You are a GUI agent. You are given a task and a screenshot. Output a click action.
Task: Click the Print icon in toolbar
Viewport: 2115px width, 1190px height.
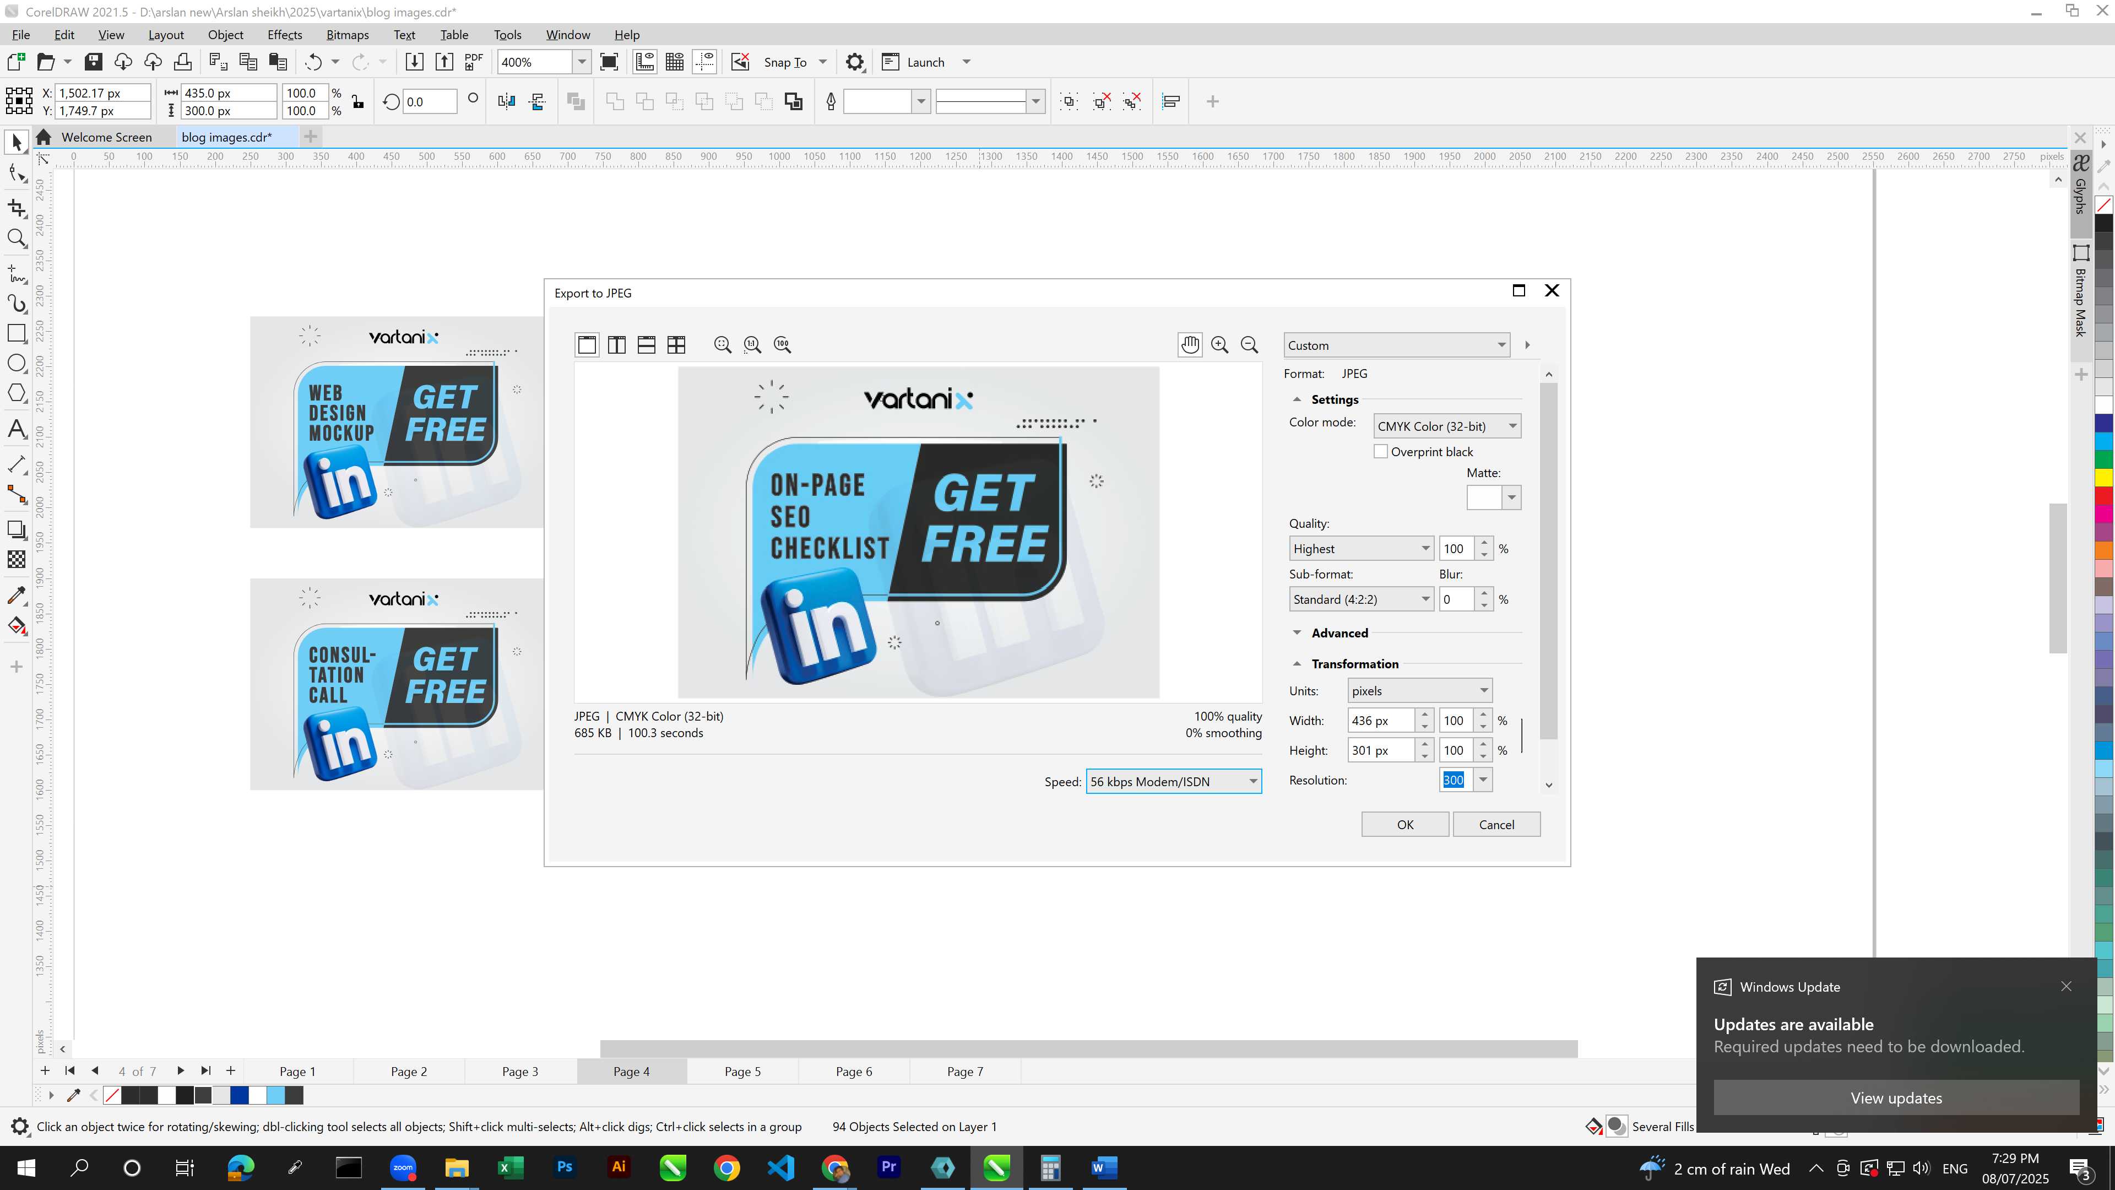[183, 62]
